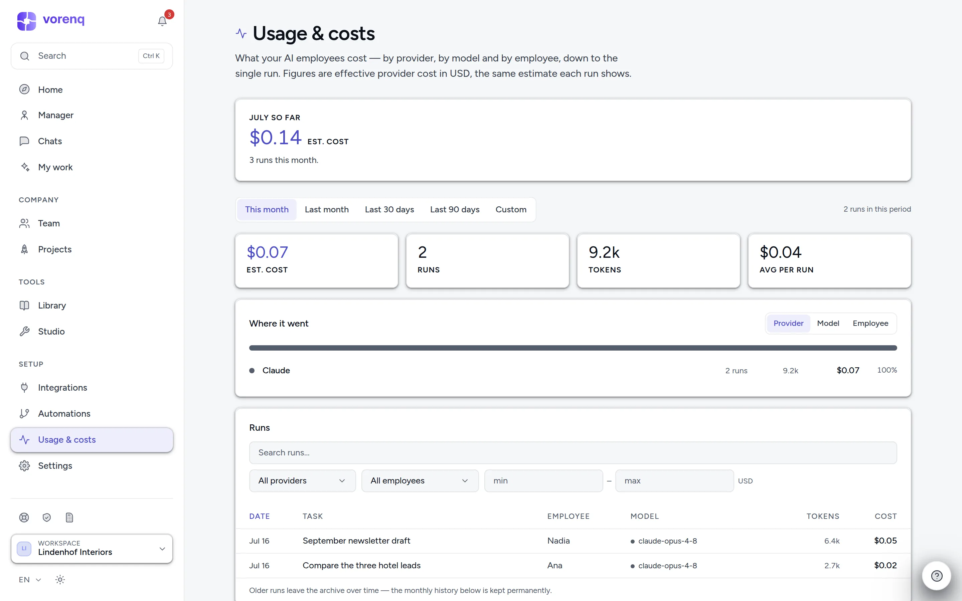Screen dimensions: 962x601
Task: Click the $0.07 EST. COST card
Action: pos(316,260)
